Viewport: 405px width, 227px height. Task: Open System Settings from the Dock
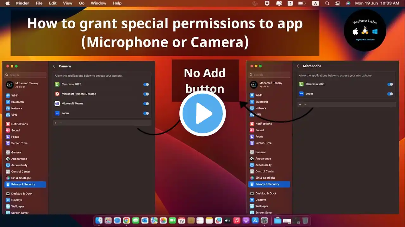pos(265,221)
